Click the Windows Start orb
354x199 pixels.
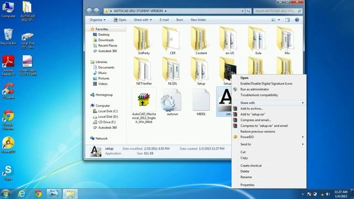[6, 194]
